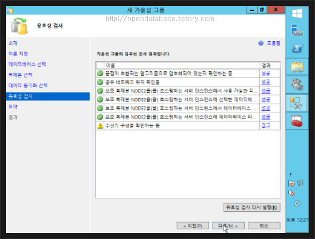Screen dimensions: 315x239
Task: Click the blue help question mark icon
Action: click(x=261, y=43)
